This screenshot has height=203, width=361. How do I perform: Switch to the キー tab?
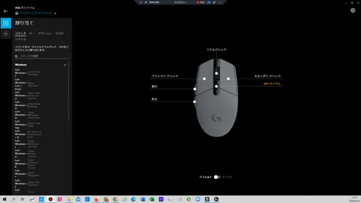point(32,33)
